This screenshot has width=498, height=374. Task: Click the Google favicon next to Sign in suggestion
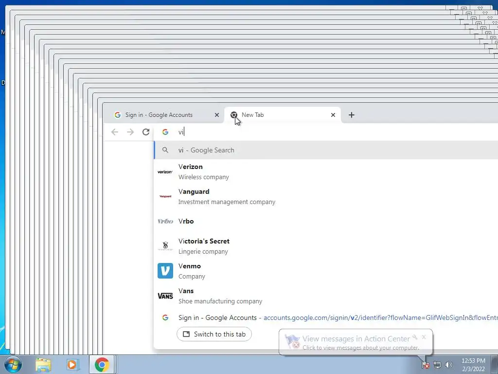(165, 318)
